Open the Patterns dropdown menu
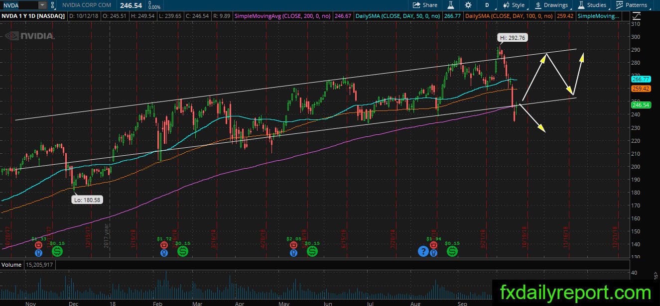The image size is (660, 306). pyautogui.click(x=632, y=5)
